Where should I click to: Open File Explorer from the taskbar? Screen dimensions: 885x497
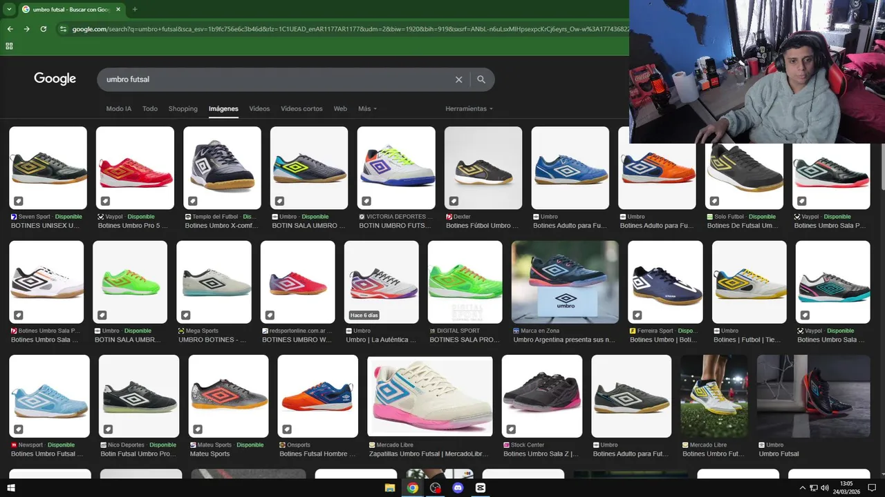pos(390,488)
